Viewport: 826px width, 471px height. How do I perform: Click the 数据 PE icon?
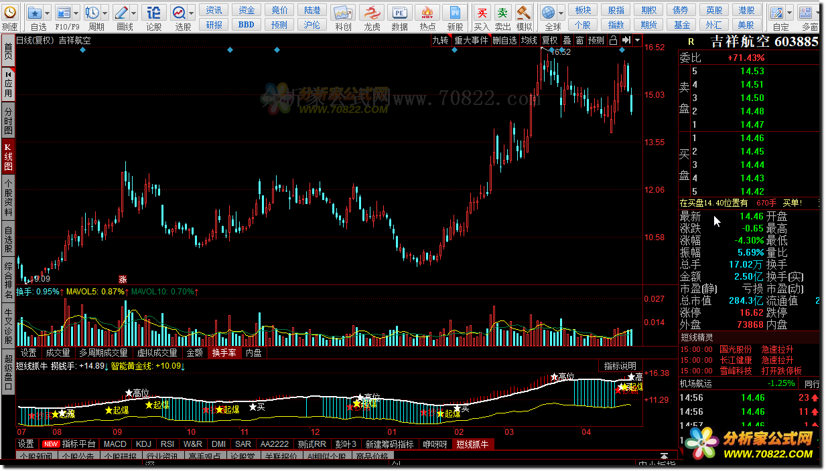pyautogui.click(x=400, y=12)
